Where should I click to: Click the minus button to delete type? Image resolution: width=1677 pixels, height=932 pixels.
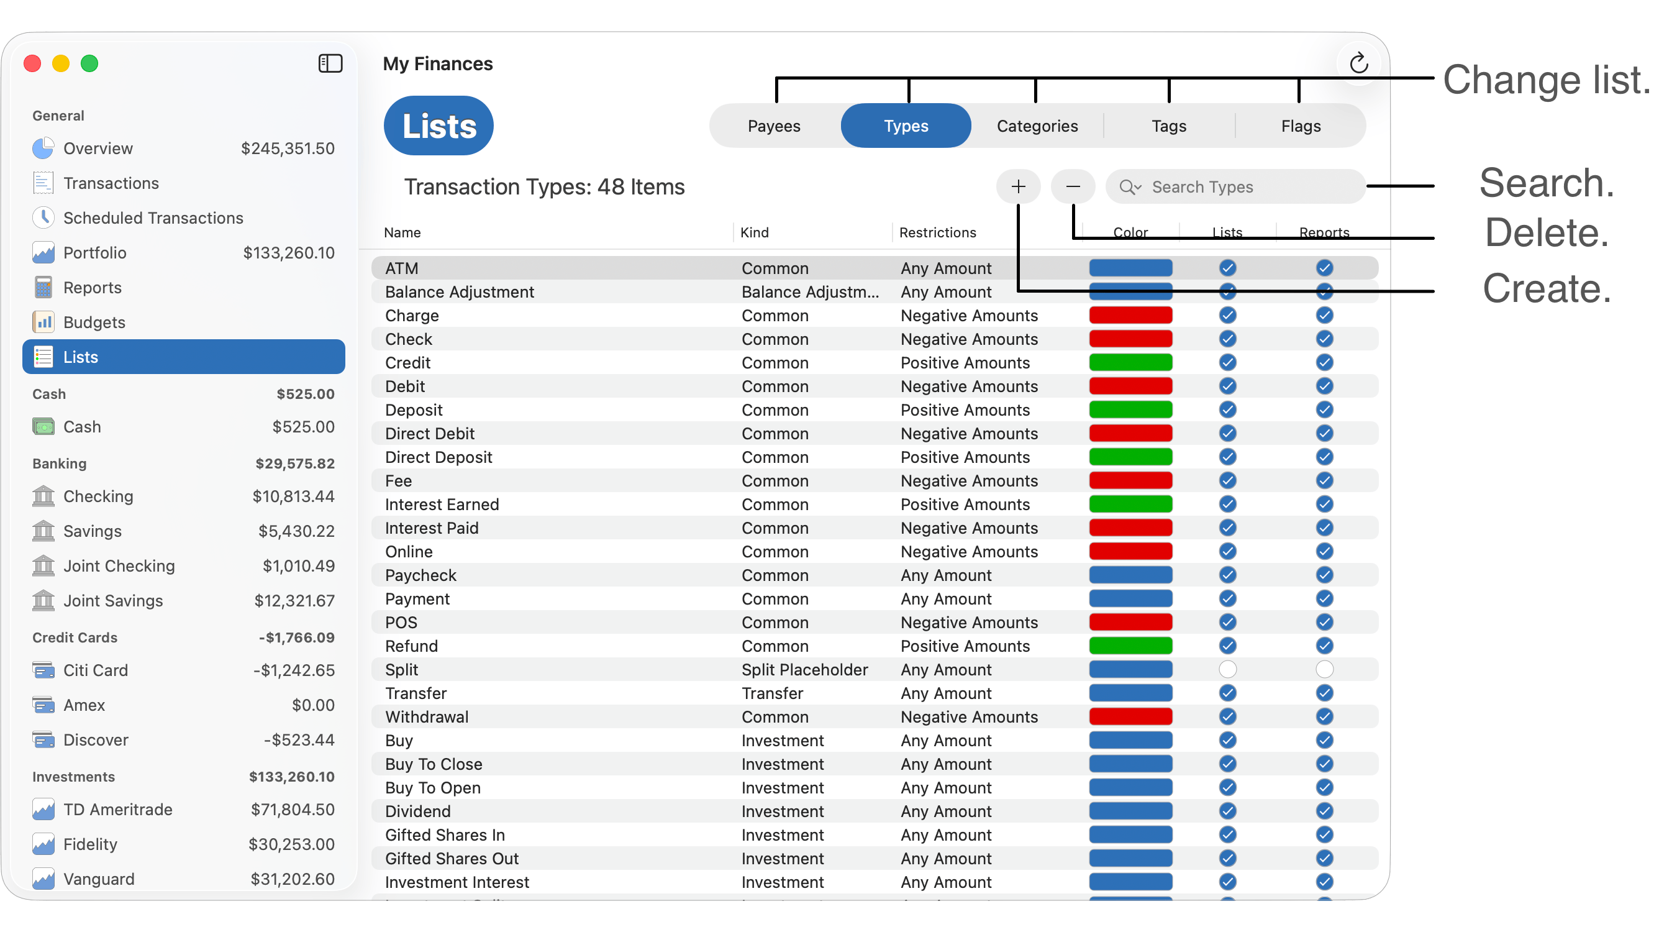click(x=1073, y=187)
